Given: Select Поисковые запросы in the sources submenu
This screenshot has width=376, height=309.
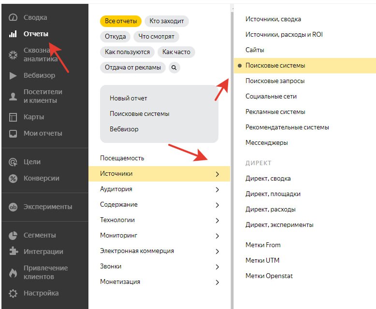Looking at the screenshot, I should point(275,81).
